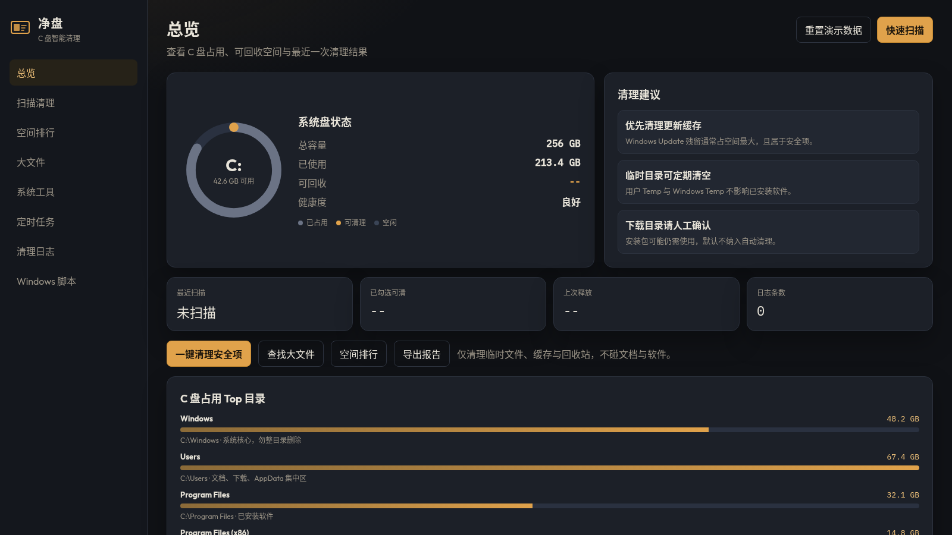The width and height of the screenshot is (952, 535).
Task: Click the 健康度 良好 value
Action: pos(571,202)
